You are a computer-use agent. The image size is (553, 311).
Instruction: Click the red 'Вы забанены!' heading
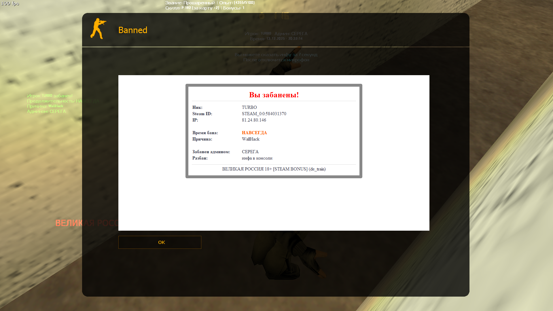pos(274,95)
